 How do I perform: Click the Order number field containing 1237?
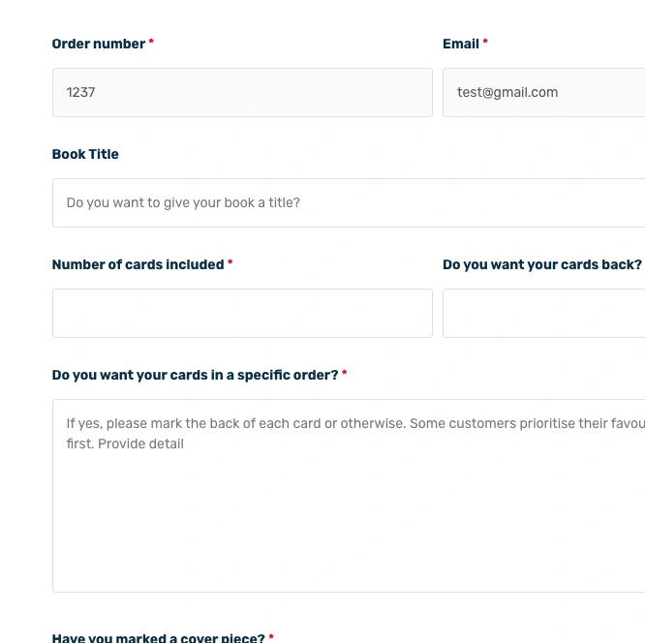coord(242,93)
